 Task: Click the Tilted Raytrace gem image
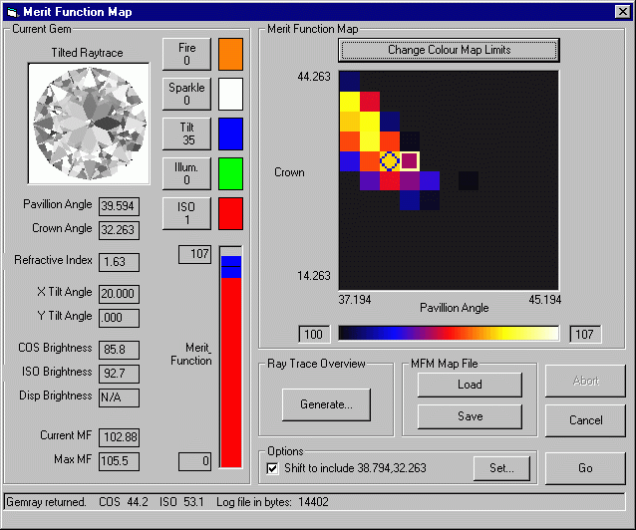tap(89, 124)
